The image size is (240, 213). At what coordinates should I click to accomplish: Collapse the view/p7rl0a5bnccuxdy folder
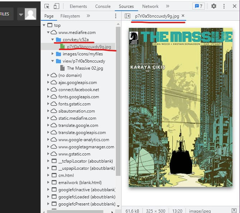coord(52,61)
